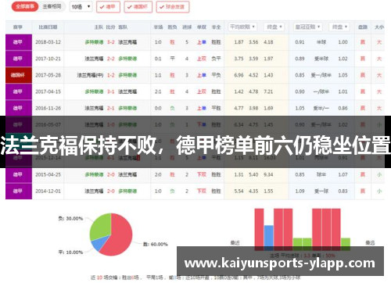Viewport: 391px width, 283px height.
Task: Click the 进球 column header
Action: tap(187, 27)
